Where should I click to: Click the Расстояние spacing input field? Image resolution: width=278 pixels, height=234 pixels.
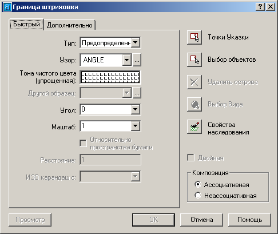(x=110, y=160)
